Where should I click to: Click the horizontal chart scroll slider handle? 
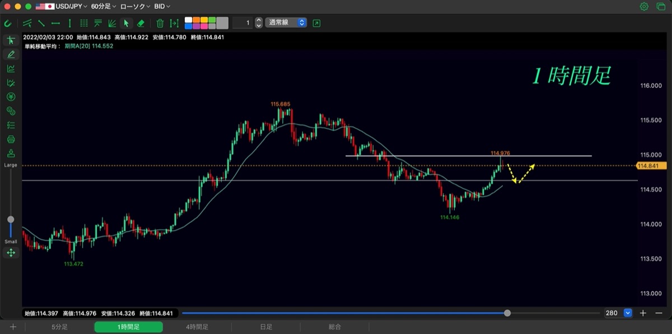pos(507,313)
